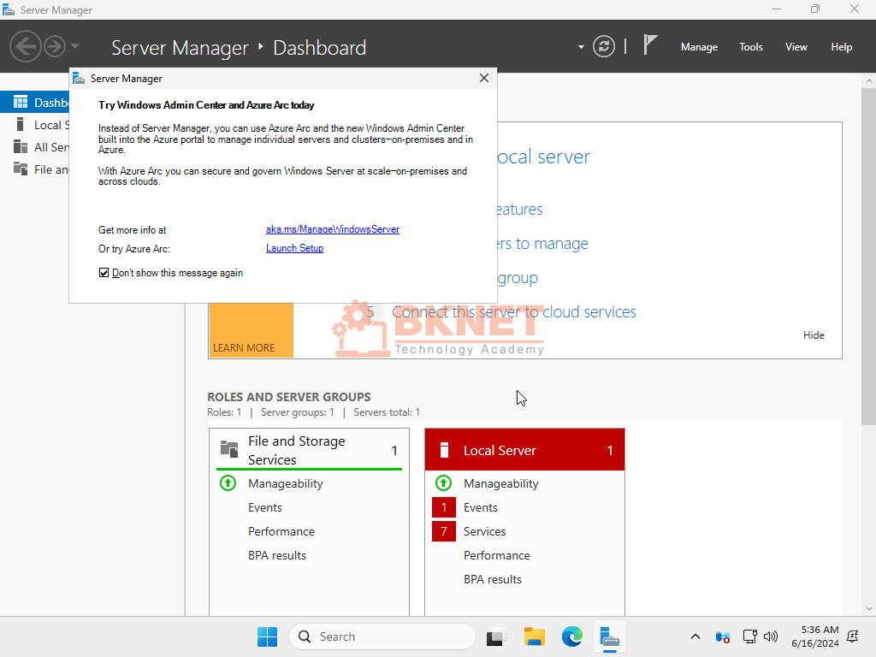Follow the aka.ms/ManageWindowsServer link
This screenshot has width=876, height=657.
tap(332, 229)
